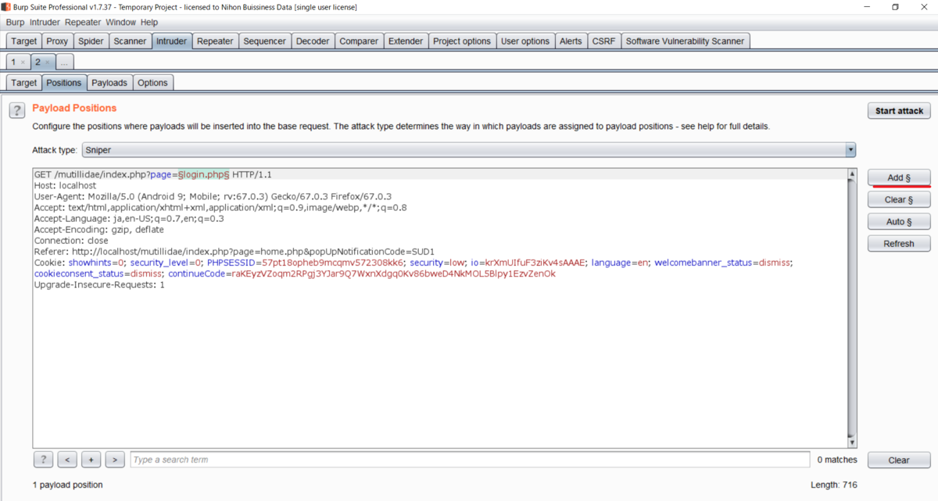Maximize the Burp Suite window

(x=895, y=7)
